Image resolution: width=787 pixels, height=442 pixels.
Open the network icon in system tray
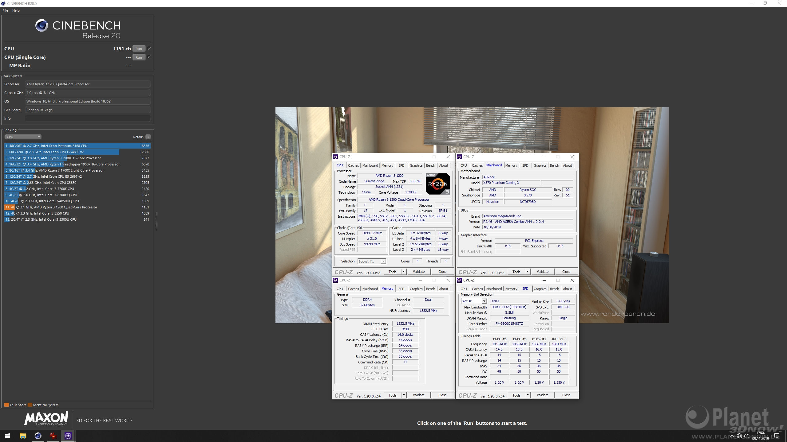click(x=739, y=436)
